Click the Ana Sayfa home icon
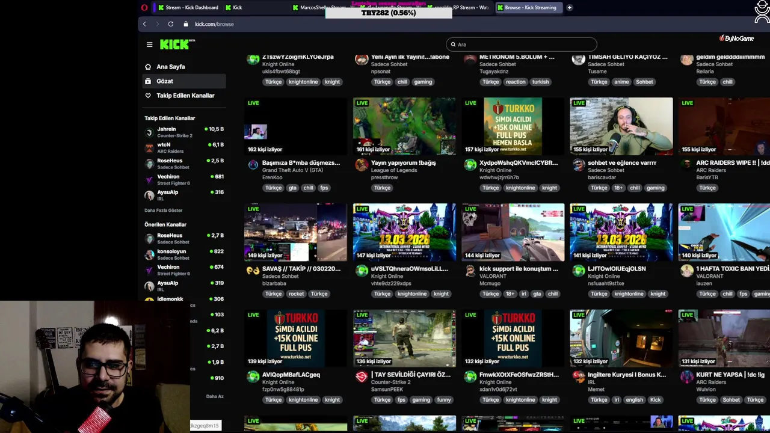The height and width of the screenshot is (433, 770). (x=148, y=67)
